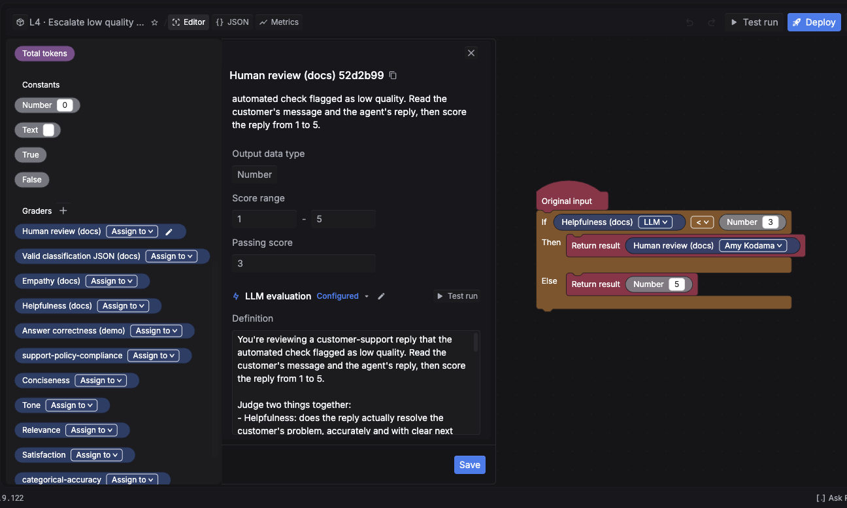Viewport: 847px width, 508px height.
Task: Open Assign to dropdown for Answer correctness (demo)
Action: (156, 331)
